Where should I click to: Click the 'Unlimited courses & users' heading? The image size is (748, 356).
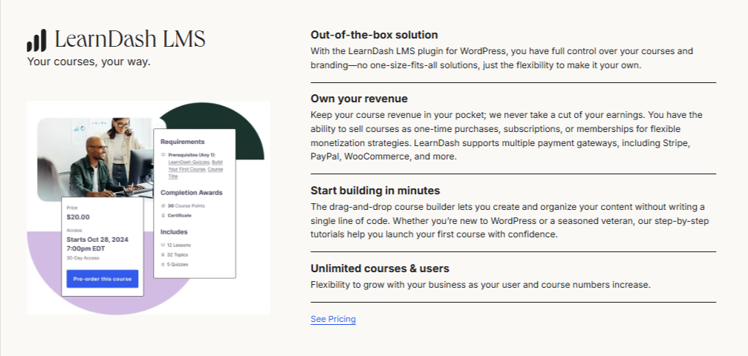coord(380,268)
